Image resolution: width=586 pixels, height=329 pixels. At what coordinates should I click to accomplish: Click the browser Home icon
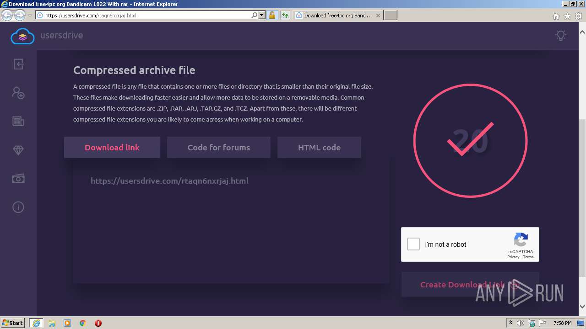pyautogui.click(x=556, y=16)
